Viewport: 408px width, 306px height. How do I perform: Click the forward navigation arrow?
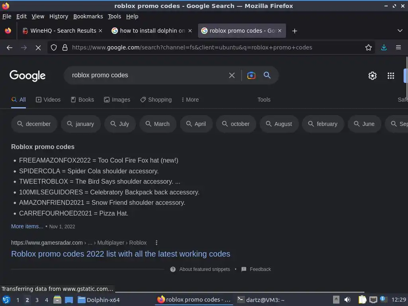click(x=24, y=48)
